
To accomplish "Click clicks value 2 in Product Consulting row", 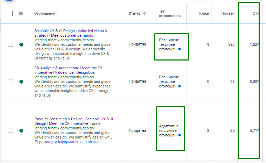I will pos(208,130).
